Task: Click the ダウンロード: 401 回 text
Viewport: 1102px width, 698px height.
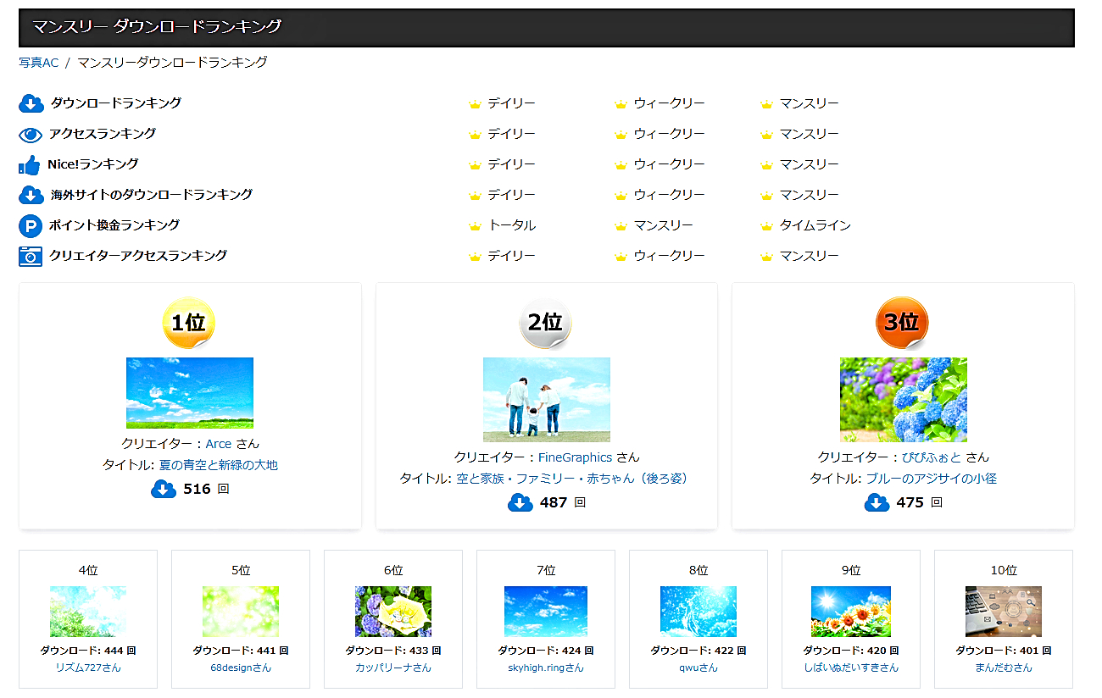Action: (1004, 651)
